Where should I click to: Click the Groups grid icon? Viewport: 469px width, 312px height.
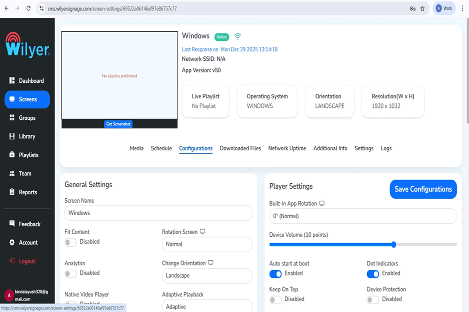click(12, 118)
